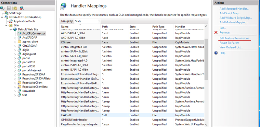Open Edit Feature Permissions link
Image resolution: width=260 pixels, height=127 pixels.
[x=235, y=38]
